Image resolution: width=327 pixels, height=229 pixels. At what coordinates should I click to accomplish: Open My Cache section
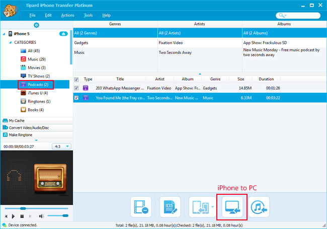click(x=37, y=121)
